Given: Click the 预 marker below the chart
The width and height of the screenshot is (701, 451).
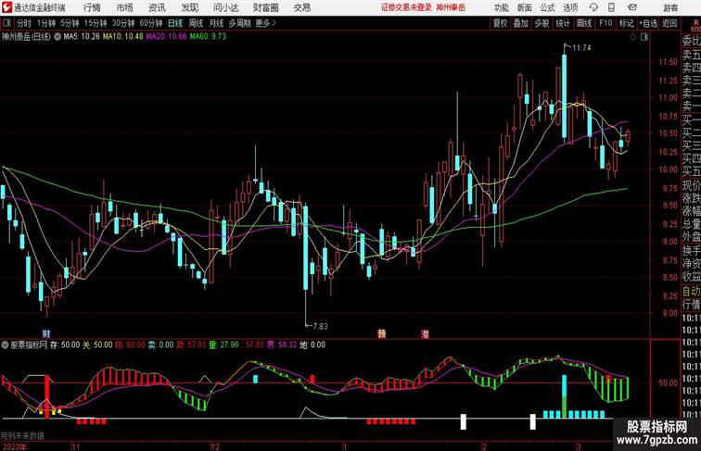Looking at the screenshot, I should coord(381,333).
